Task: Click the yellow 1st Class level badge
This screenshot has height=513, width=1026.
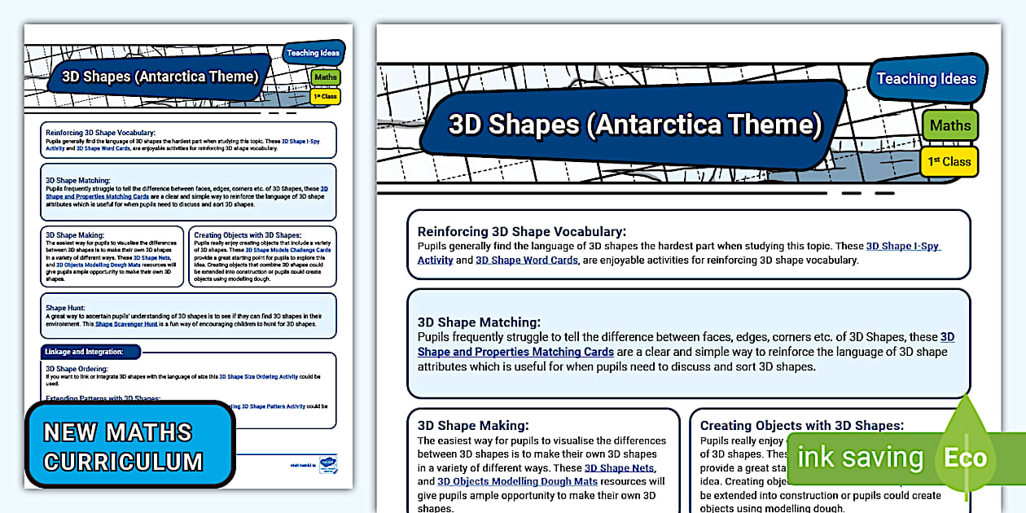Action: pyautogui.click(x=950, y=161)
